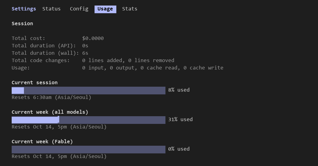Click reset date under all models bar
318x166 pixels.
pos(59,127)
